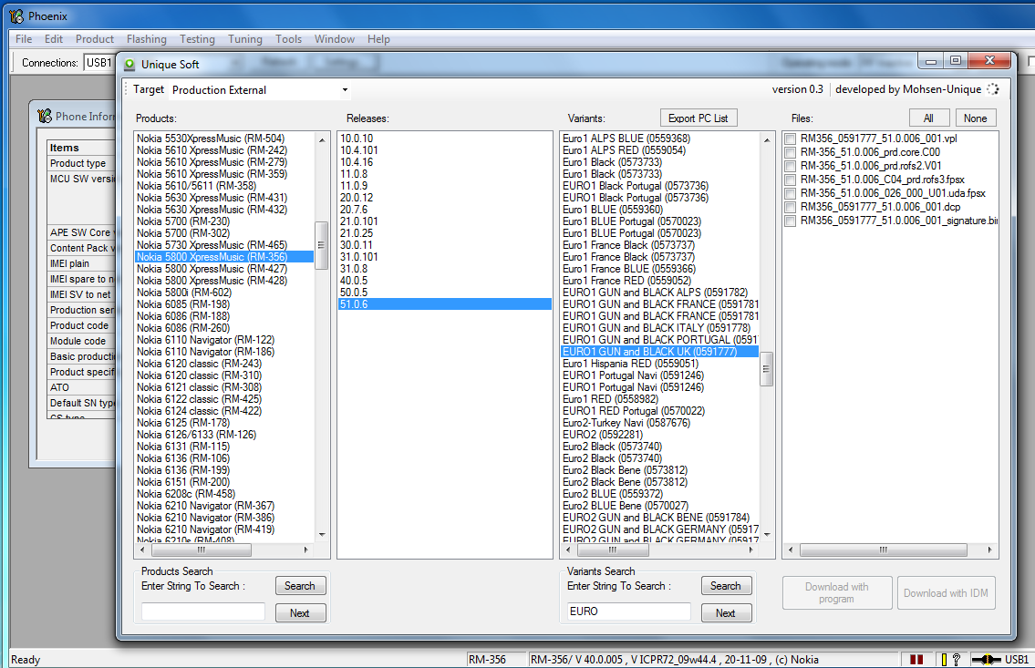Image resolution: width=1035 pixels, height=668 pixels.
Task: Tick the 001_signature.bin file checkbox
Action: 790,221
